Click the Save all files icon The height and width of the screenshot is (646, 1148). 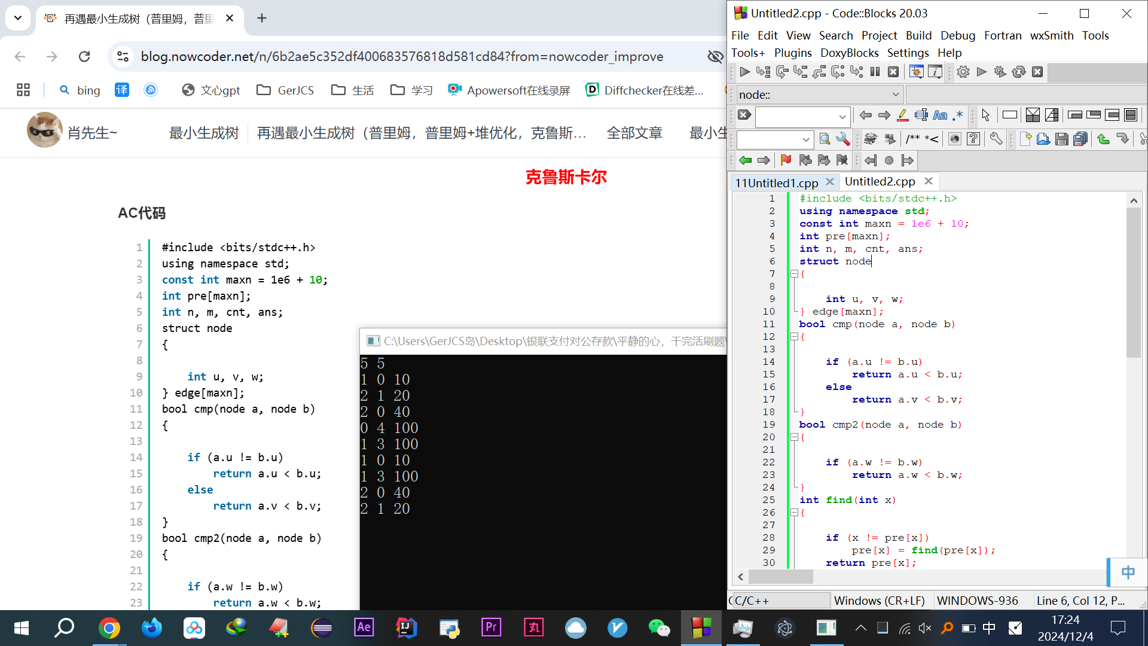1080,139
